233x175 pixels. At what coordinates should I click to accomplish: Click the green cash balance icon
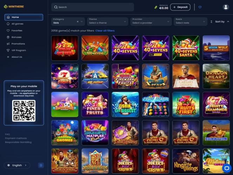155,7
